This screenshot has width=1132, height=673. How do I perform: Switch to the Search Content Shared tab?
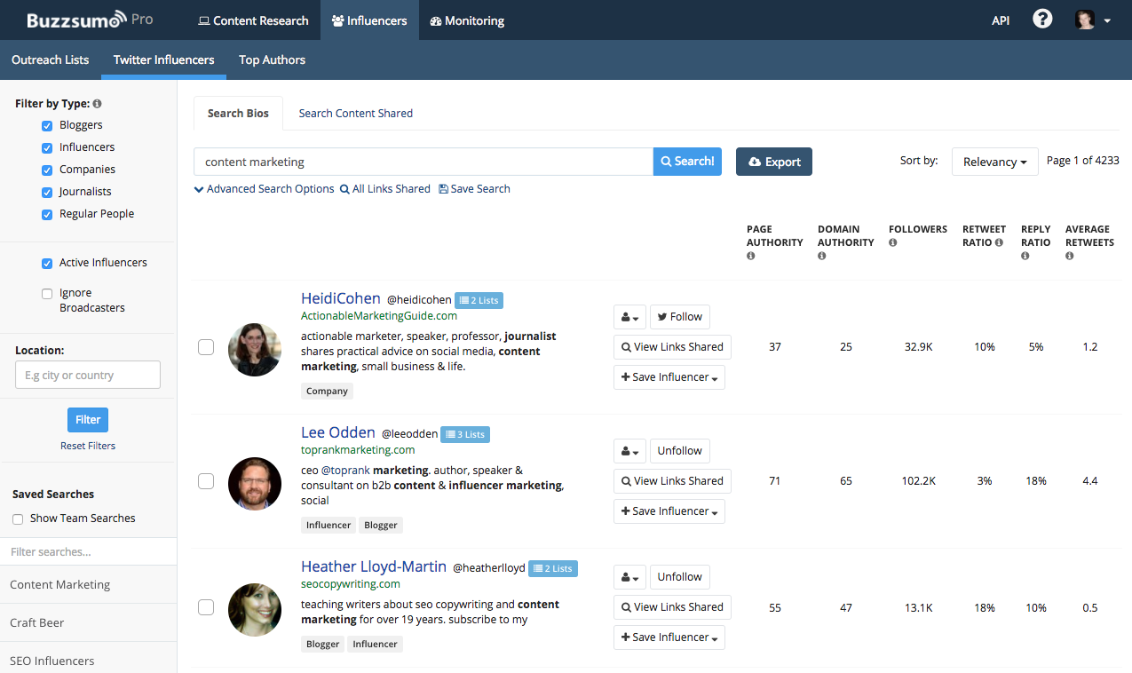tap(355, 114)
